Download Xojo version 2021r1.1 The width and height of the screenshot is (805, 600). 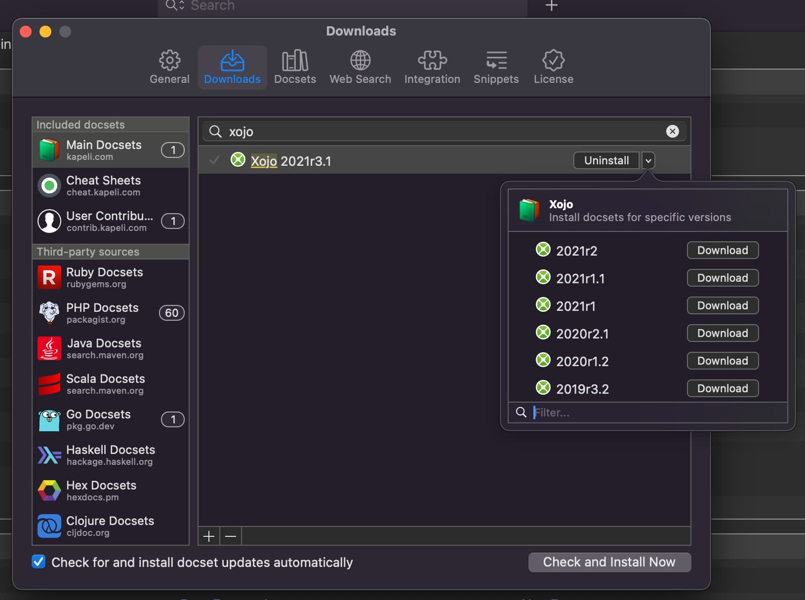point(723,278)
